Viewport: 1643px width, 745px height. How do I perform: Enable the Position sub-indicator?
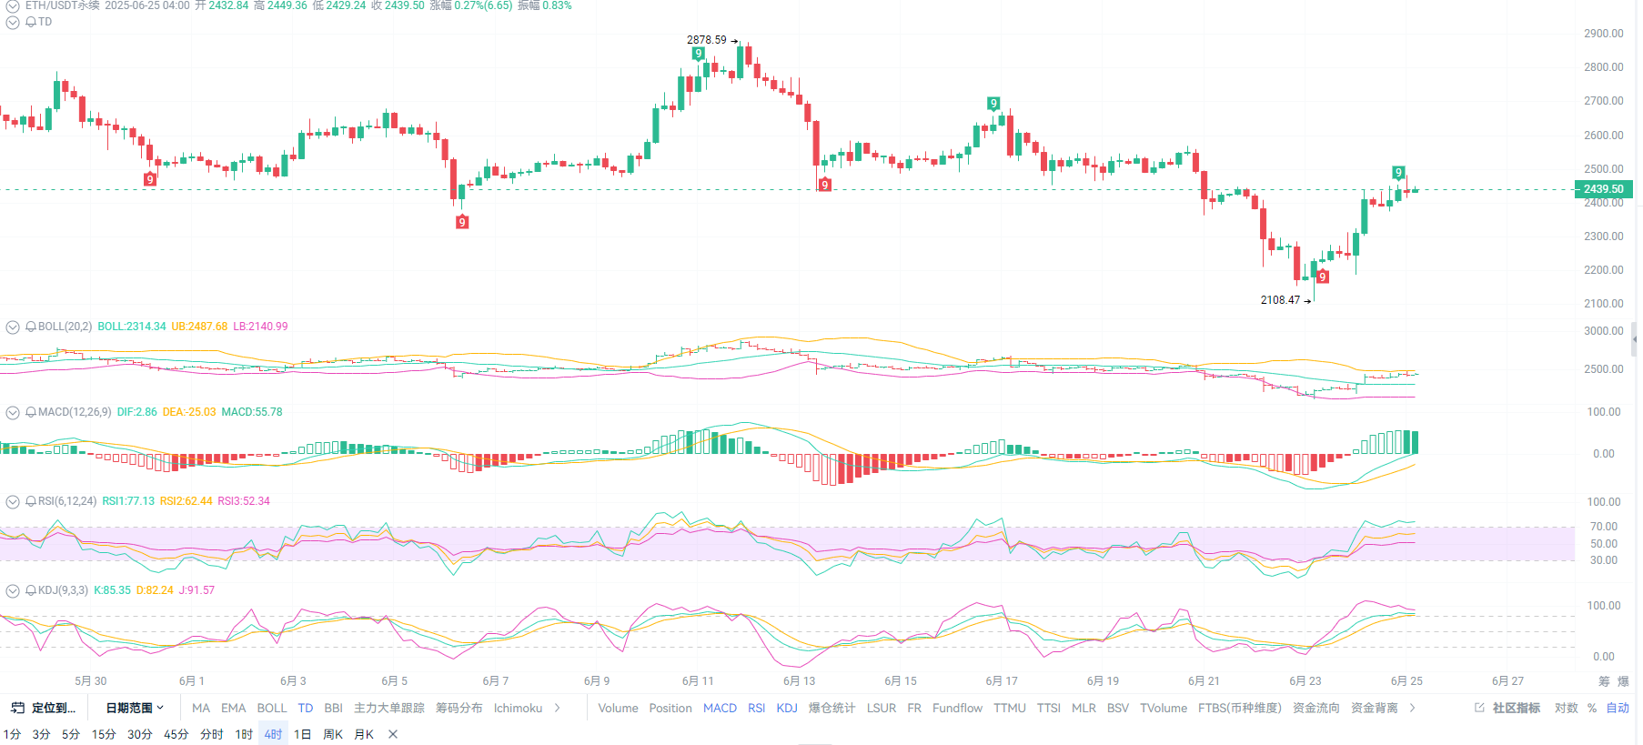coord(670,708)
